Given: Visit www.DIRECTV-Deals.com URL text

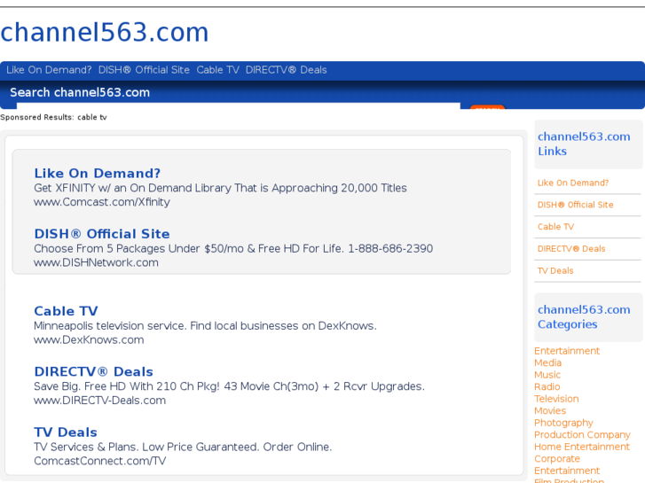Looking at the screenshot, I should [x=100, y=401].
